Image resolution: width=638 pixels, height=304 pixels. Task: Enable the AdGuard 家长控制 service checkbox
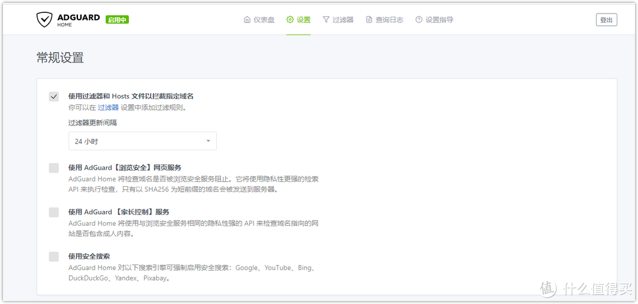pos(54,212)
